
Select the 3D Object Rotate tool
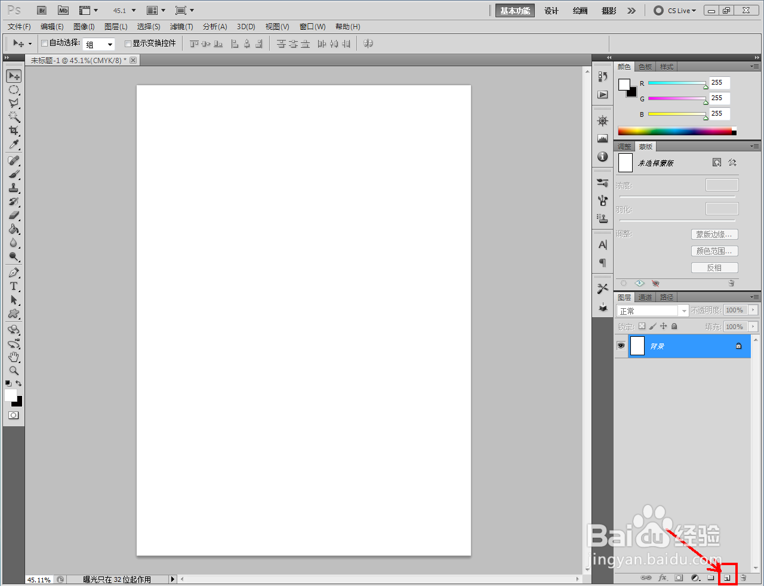point(14,330)
